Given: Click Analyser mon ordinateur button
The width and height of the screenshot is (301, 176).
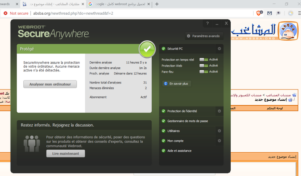Looking at the screenshot, I should coord(50,84).
